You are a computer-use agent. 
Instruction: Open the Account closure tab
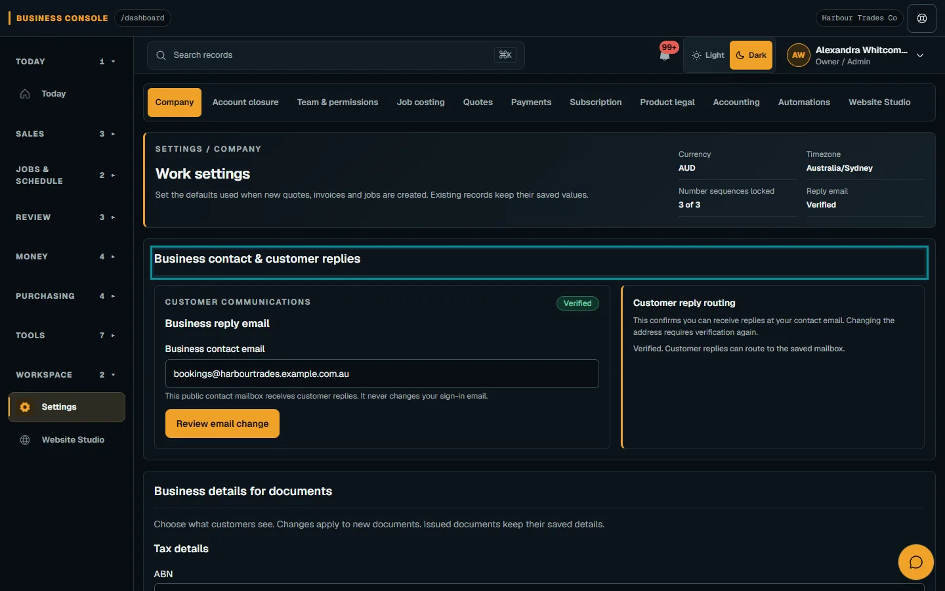point(245,102)
